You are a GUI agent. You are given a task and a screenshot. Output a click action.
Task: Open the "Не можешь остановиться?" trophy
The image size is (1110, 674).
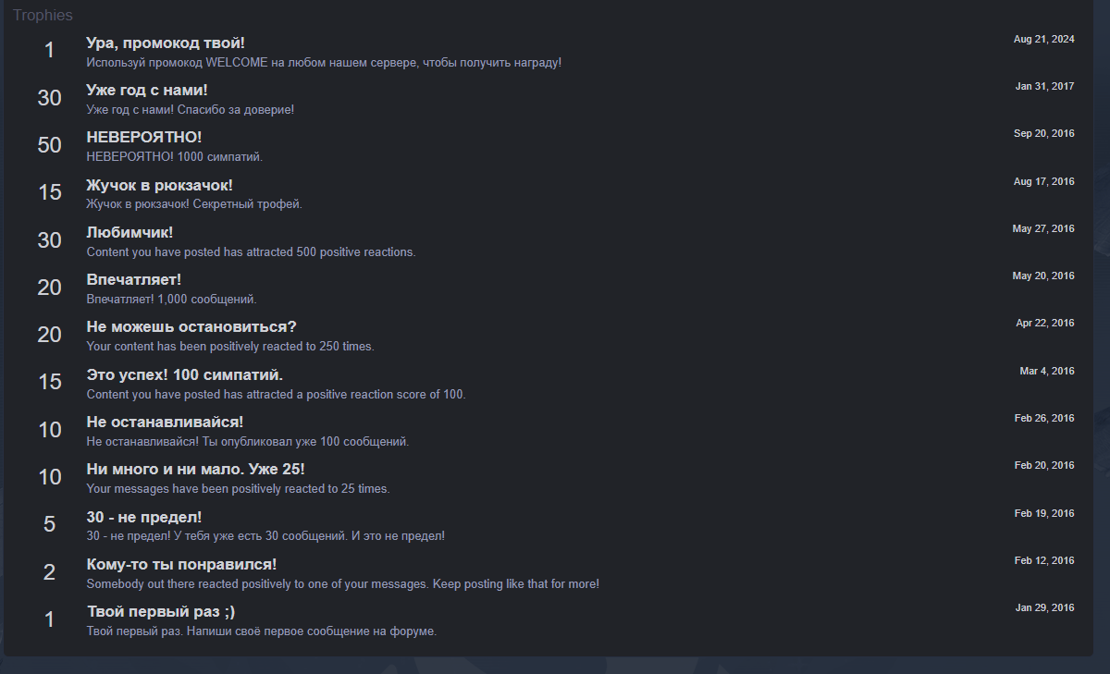coord(191,326)
